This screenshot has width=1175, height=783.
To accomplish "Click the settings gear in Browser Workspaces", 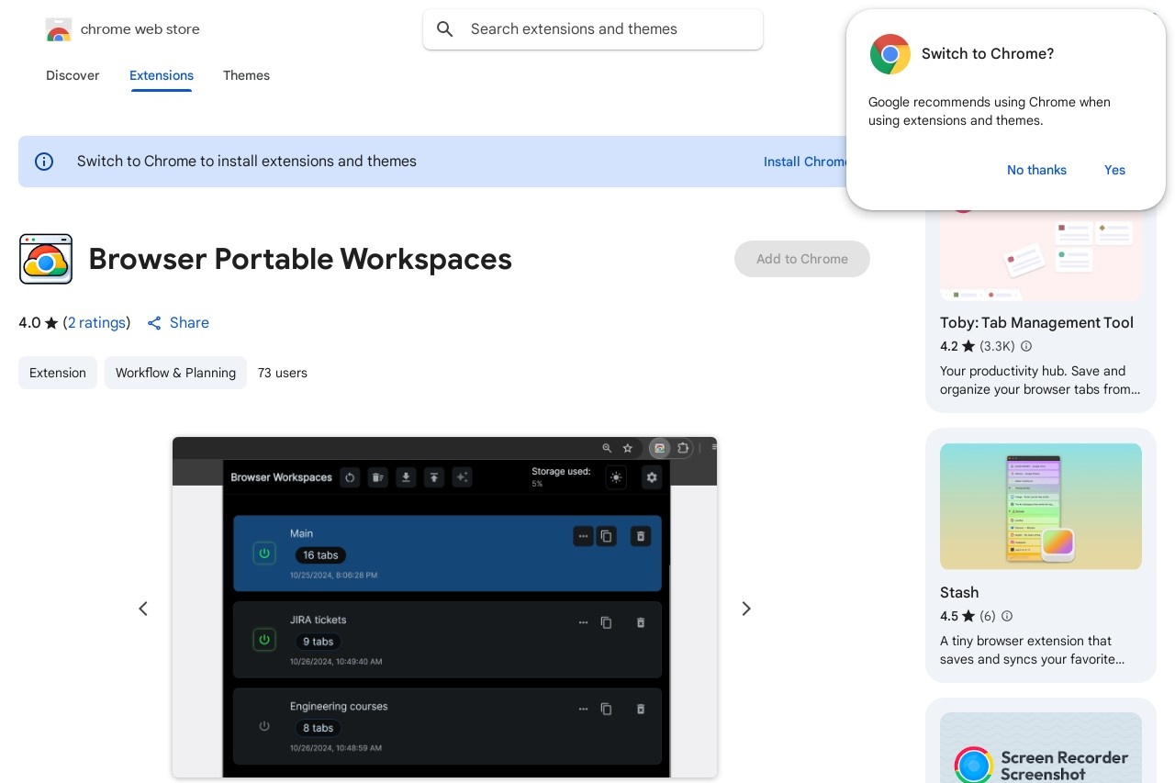I will click(x=652, y=477).
